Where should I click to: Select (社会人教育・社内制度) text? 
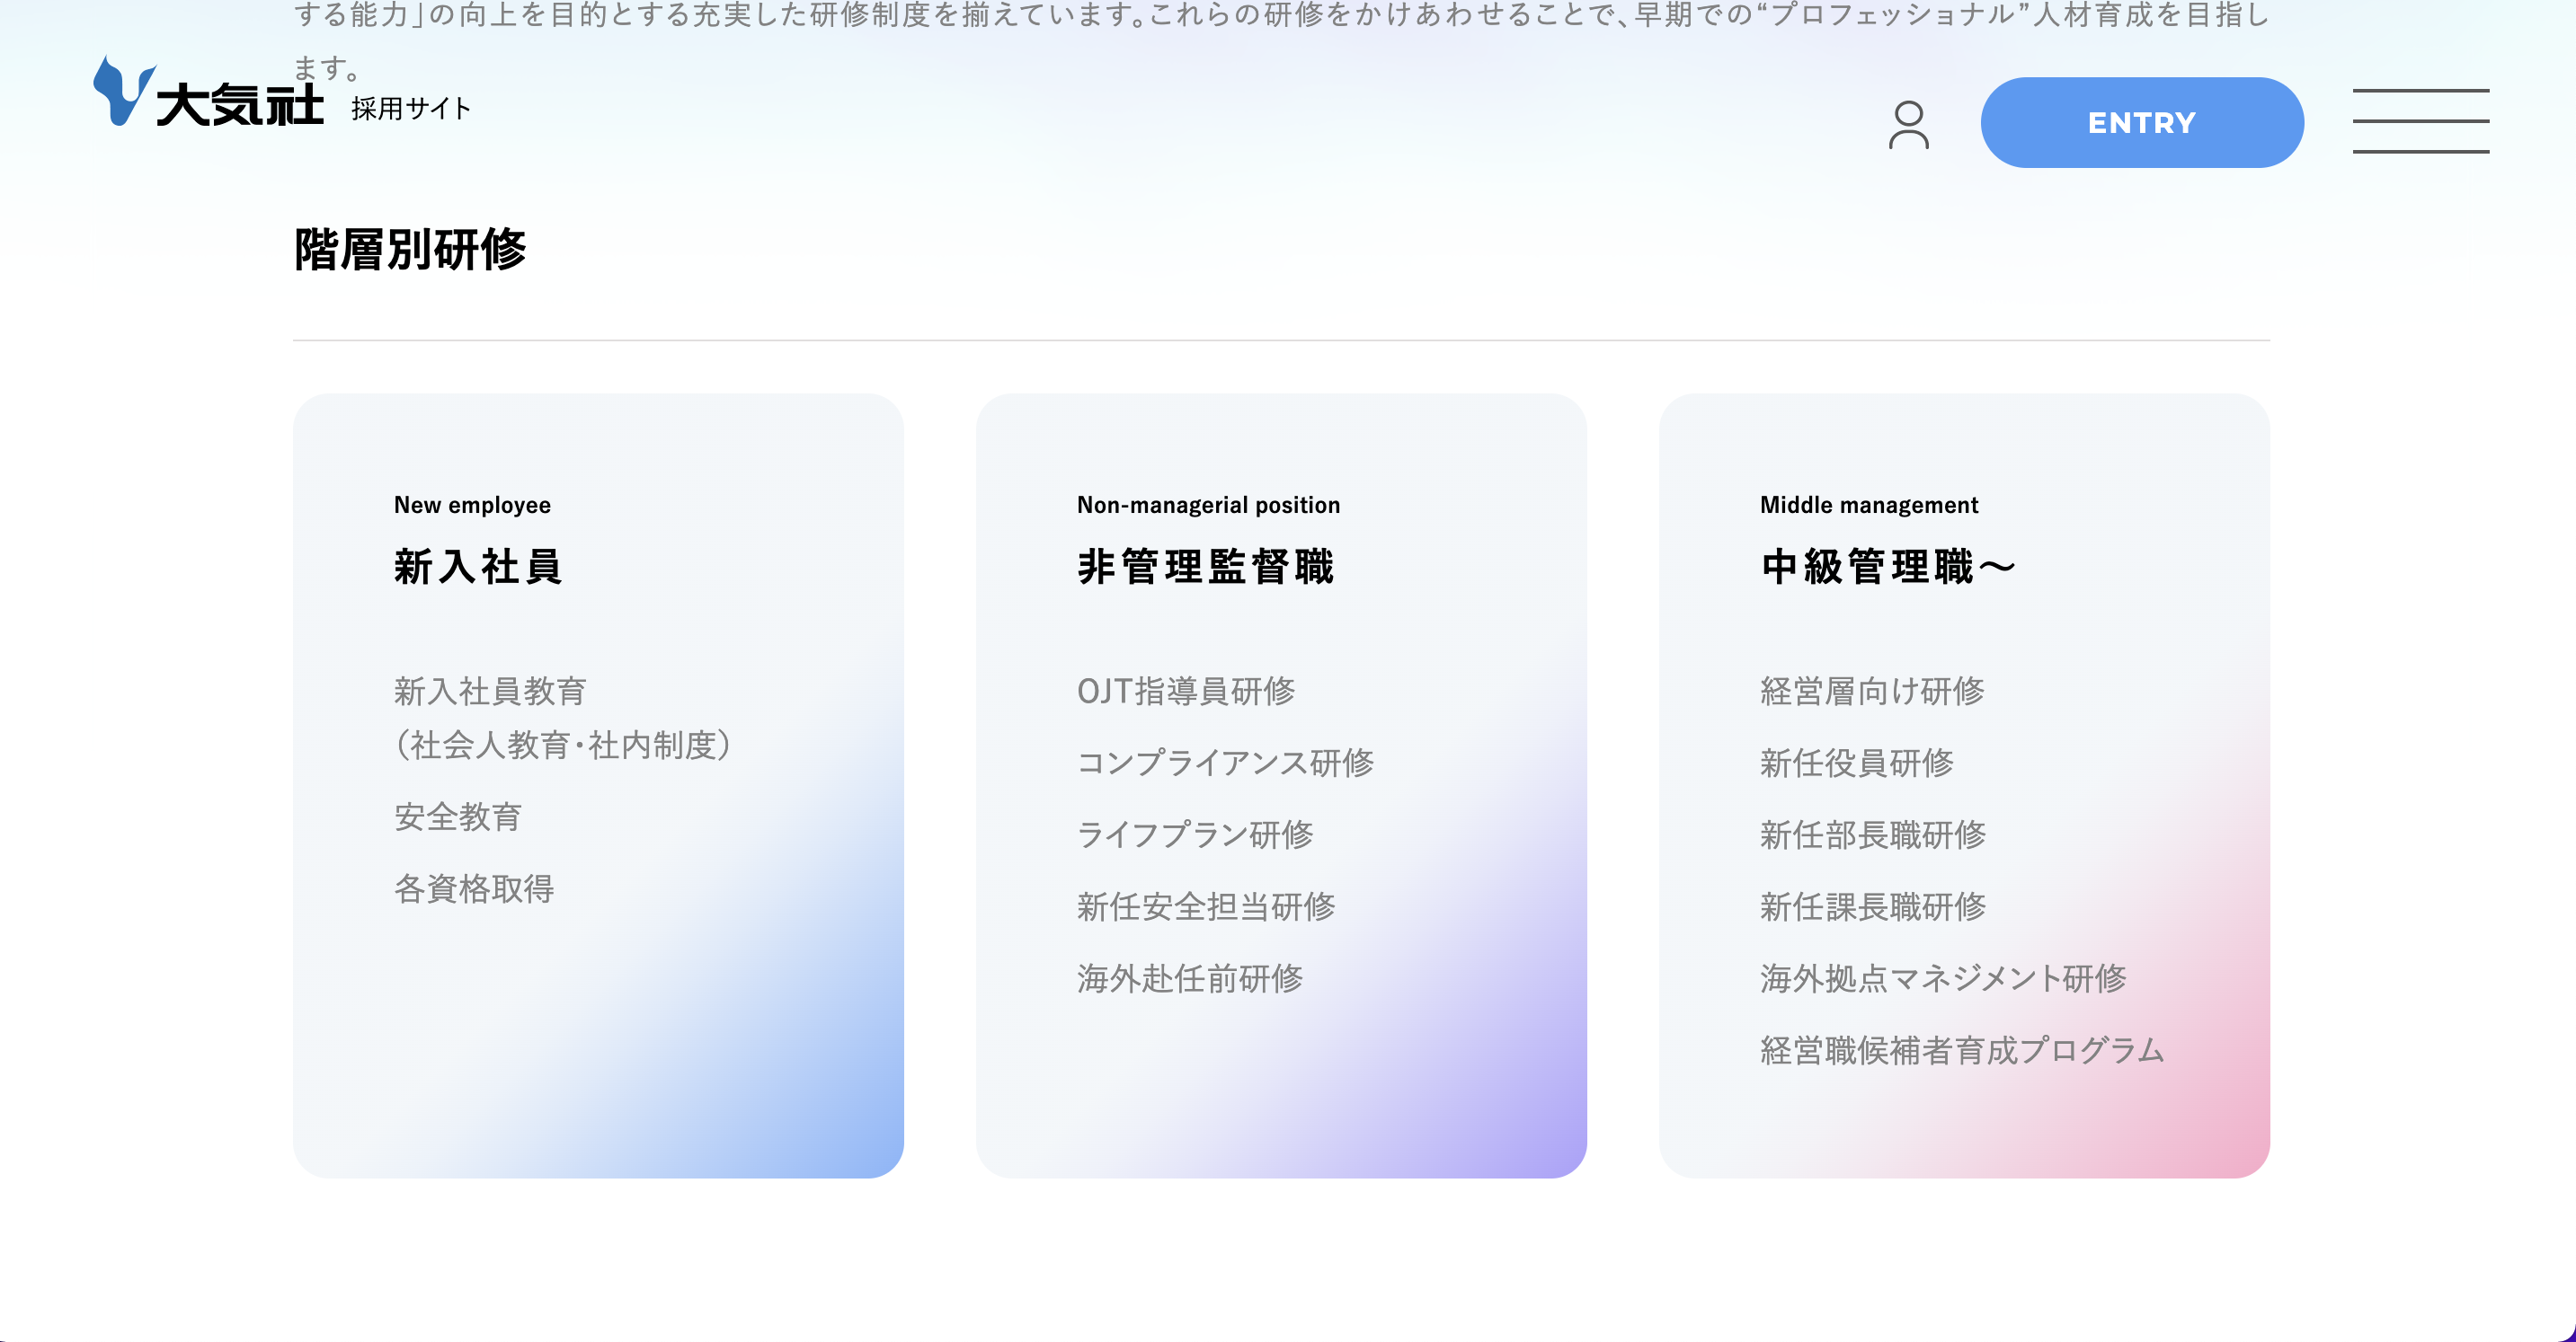point(563,745)
